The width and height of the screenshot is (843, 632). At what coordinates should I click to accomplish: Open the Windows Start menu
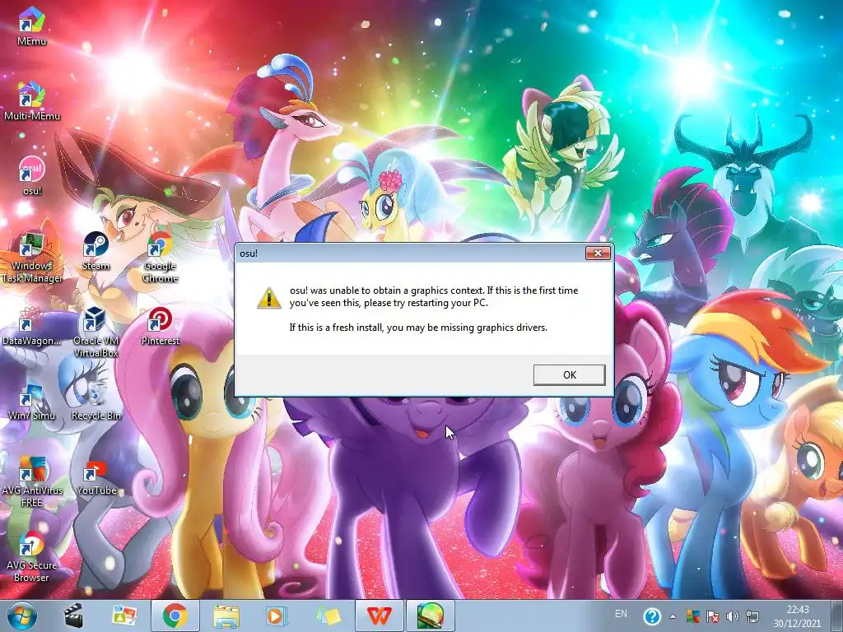click(21, 616)
